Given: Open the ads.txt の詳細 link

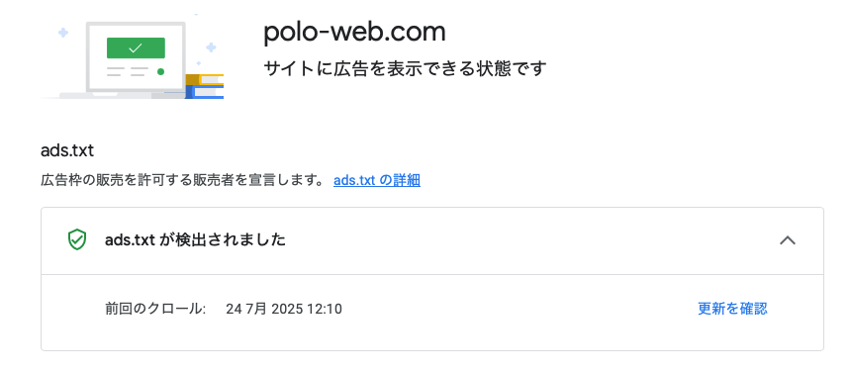Looking at the screenshot, I should [x=377, y=180].
